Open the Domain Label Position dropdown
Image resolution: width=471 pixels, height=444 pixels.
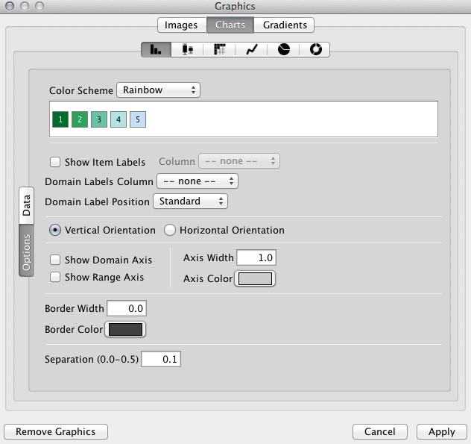pos(190,201)
